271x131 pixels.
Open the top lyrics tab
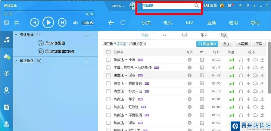coord(255,23)
